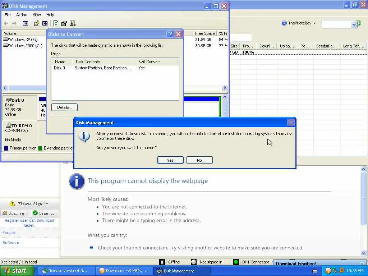Click the search input field in download manager
Viewport: 368px width, 276px height.
(336, 24)
